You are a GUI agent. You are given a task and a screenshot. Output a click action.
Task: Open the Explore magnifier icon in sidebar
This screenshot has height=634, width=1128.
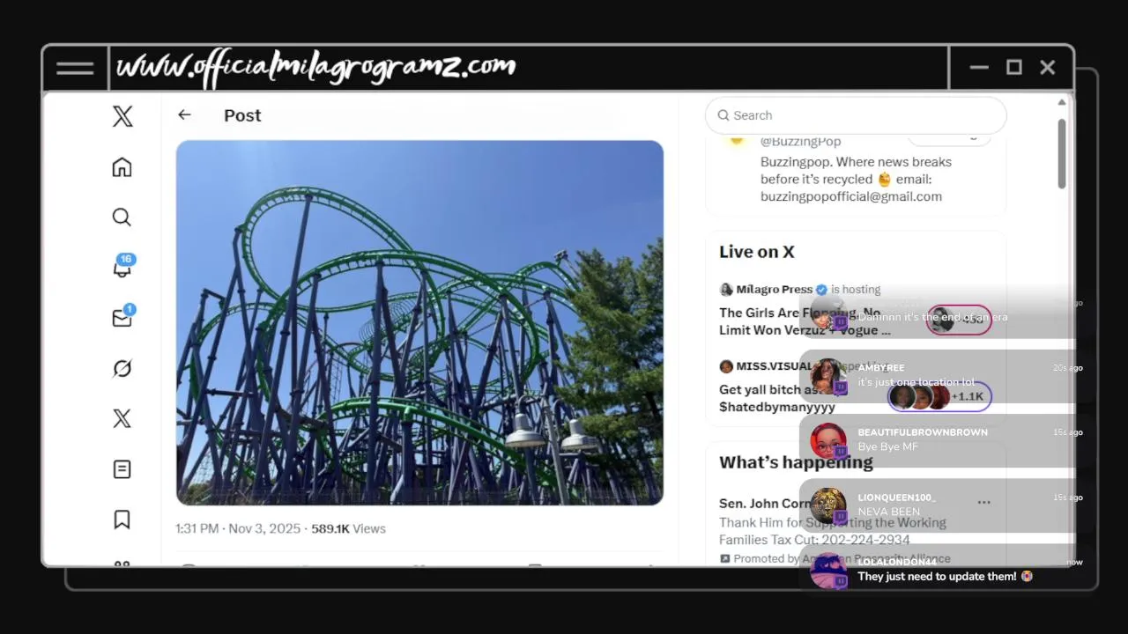122,217
